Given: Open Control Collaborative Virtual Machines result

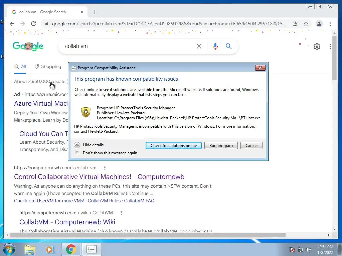Looking at the screenshot, I should point(99,177).
